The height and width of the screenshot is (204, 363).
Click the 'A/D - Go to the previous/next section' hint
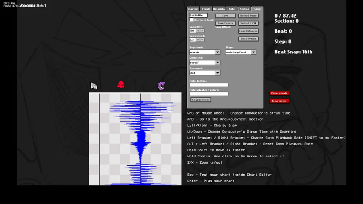[x=225, y=119]
